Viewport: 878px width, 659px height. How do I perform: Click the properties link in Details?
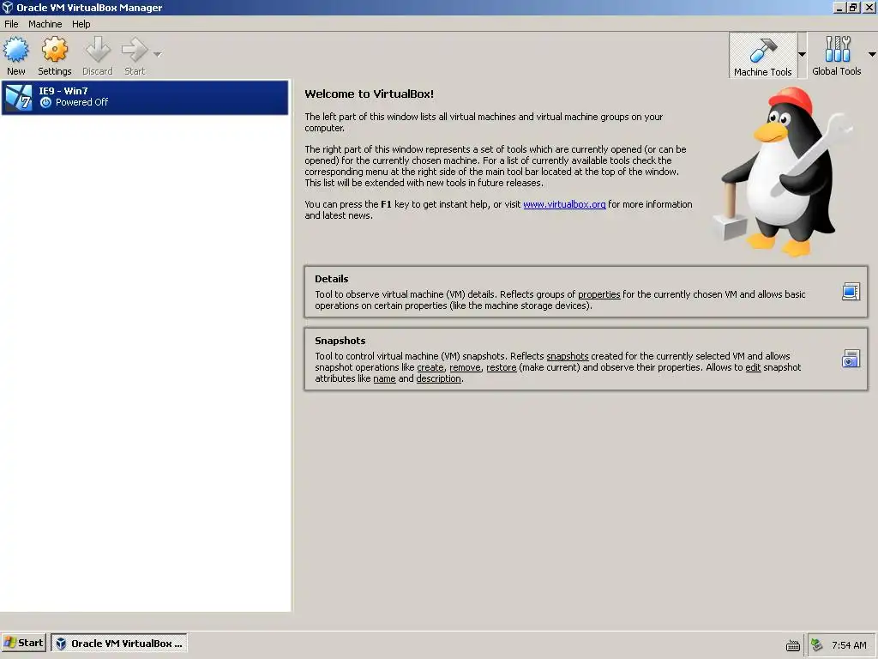598,294
